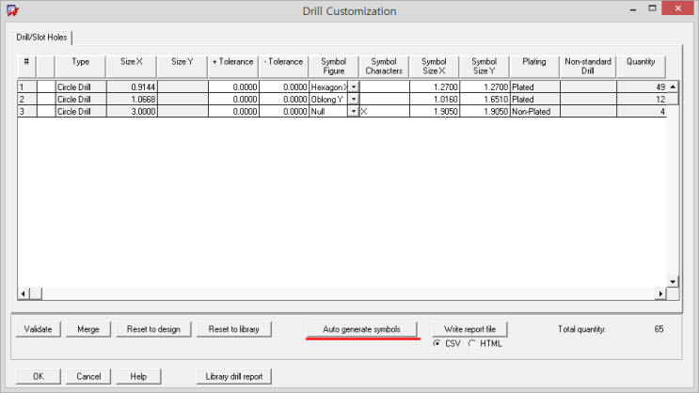This screenshot has height=393, width=699.
Task: Click the - Tolerance column header
Action: 283,67
